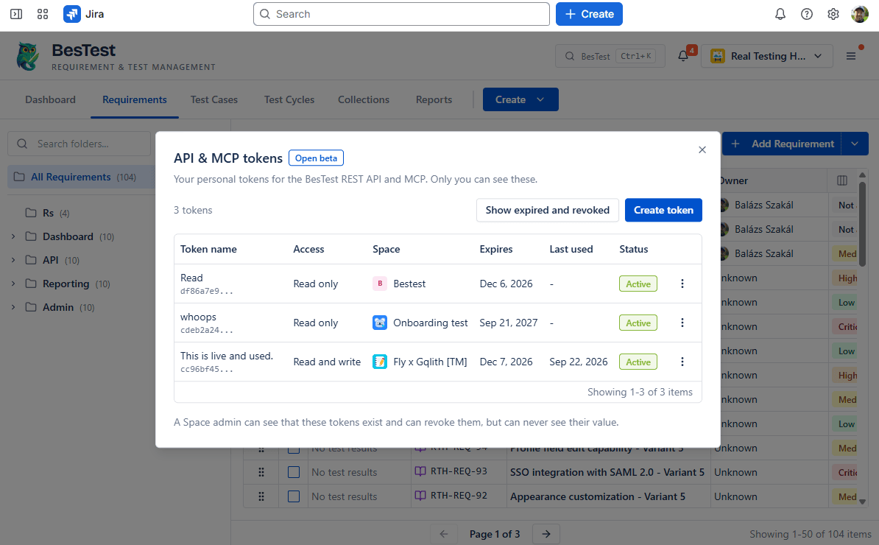This screenshot has height=545, width=879.
Task: Switch to the Requirements tab
Action: pos(135,100)
